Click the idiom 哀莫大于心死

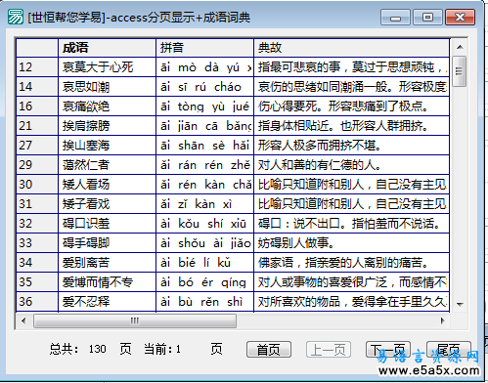(107, 67)
